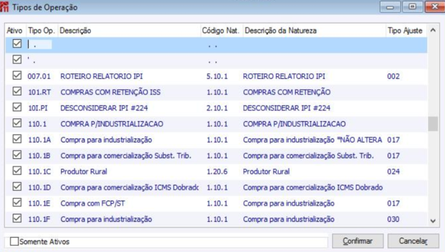Screen dimensions: 445x252
Task: Select nature text Compra para industrialização *NÃO ALTERA
Action: (312, 140)
